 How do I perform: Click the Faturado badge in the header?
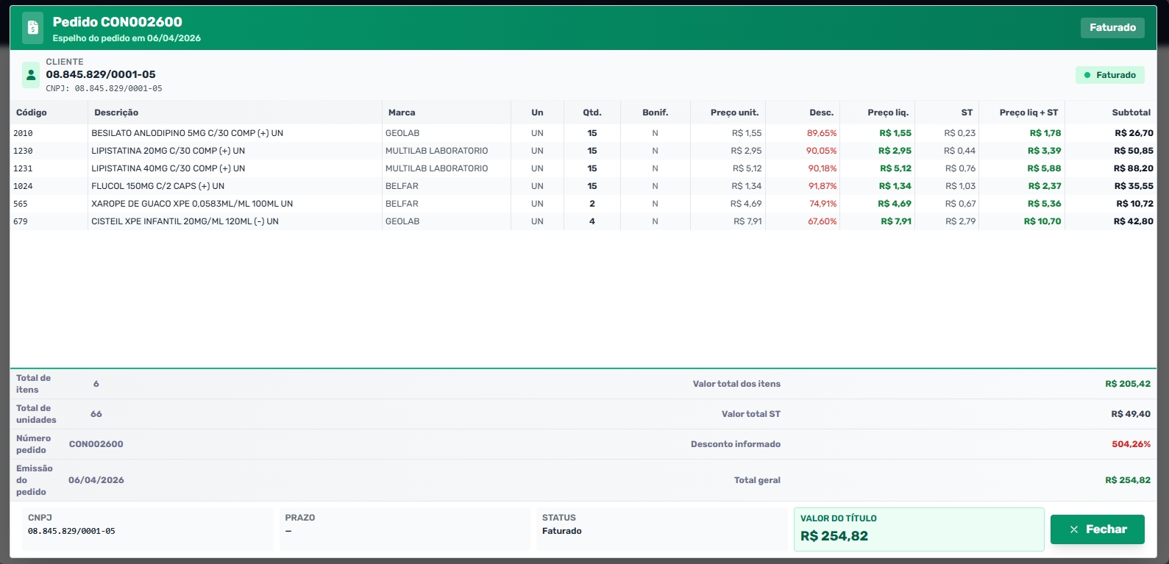coord(1112,28)
